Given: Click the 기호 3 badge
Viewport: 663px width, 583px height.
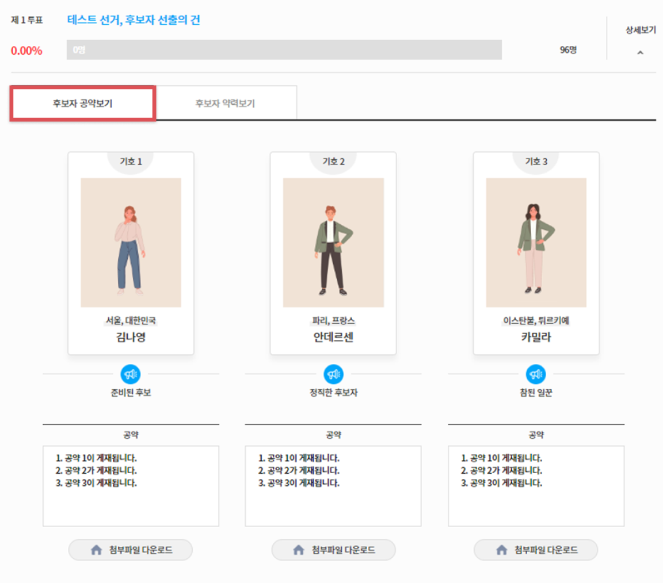Looking at the screenshot, I should [x=536, y=162].
